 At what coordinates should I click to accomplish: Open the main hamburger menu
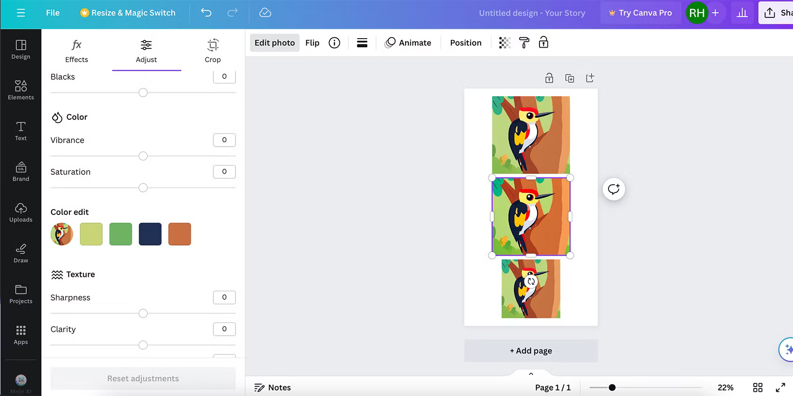(21, 13)
